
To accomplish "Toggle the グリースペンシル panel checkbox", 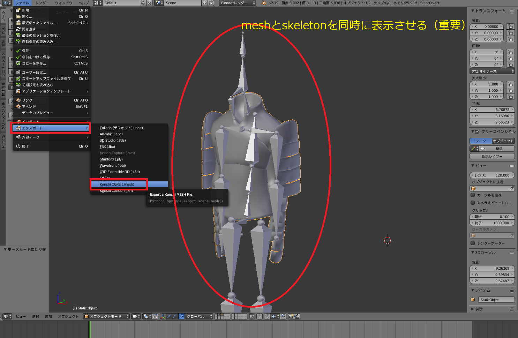I will [477, 132].
